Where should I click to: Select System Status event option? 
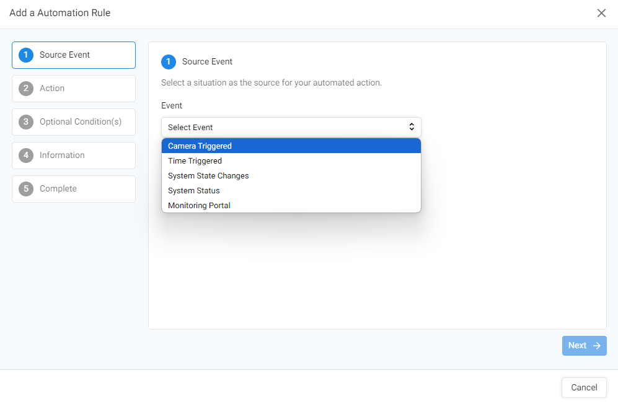[x=291, y=191]
